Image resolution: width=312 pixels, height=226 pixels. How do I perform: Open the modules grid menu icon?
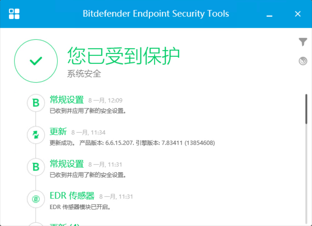click(14, 14)
